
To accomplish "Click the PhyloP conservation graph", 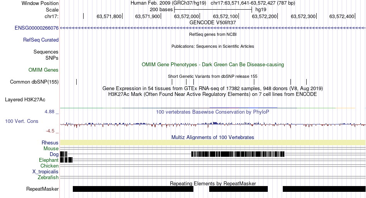I will click(x=213, y=124).
